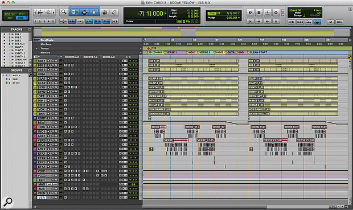
Task: Select the all vox group
Action: click(x=16, y=83)
